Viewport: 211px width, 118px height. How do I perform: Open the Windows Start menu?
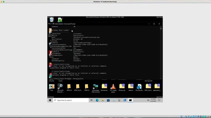pyautogui.click(x=50, y=100)
